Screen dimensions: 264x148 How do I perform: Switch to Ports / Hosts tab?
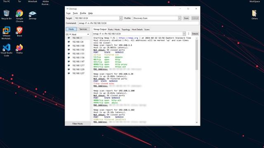(x=114, y=30)
